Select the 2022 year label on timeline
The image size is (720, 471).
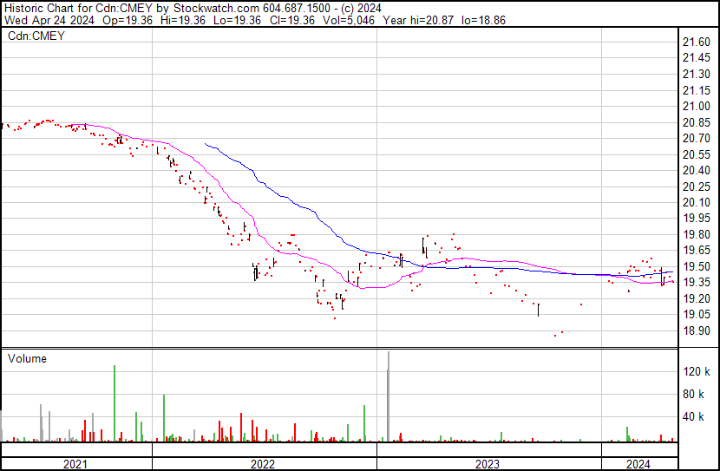[264, 464]
